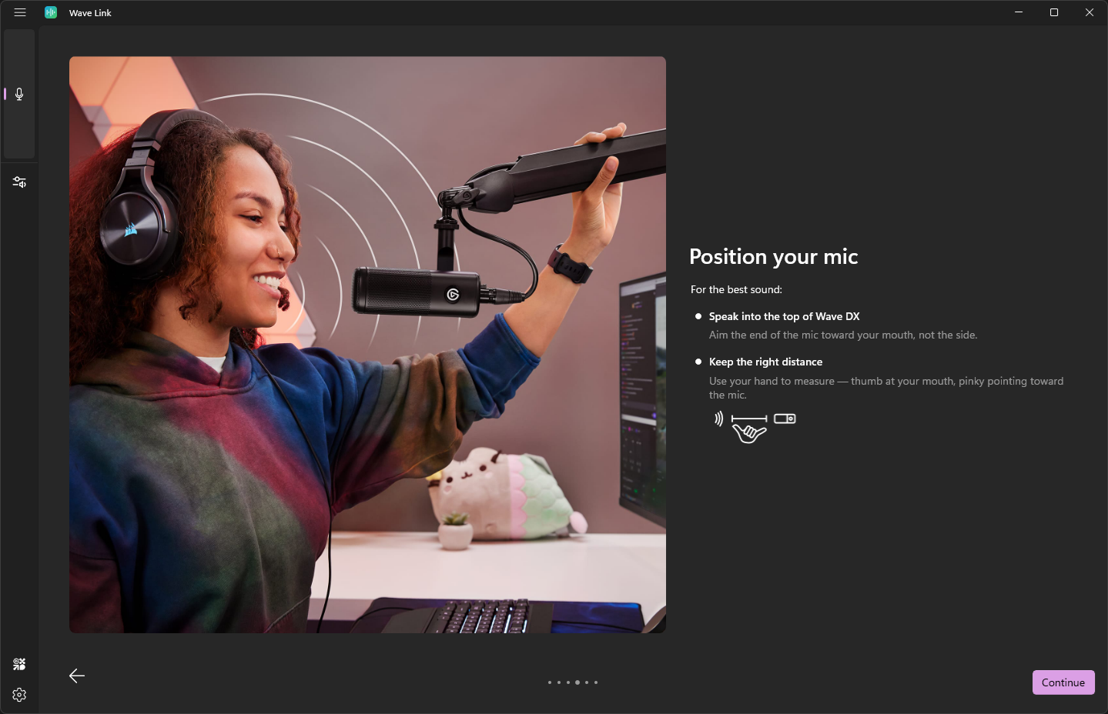
Task: Open the hamburger navigation menu
Action: pyautogui.click(x=20, y=12)
